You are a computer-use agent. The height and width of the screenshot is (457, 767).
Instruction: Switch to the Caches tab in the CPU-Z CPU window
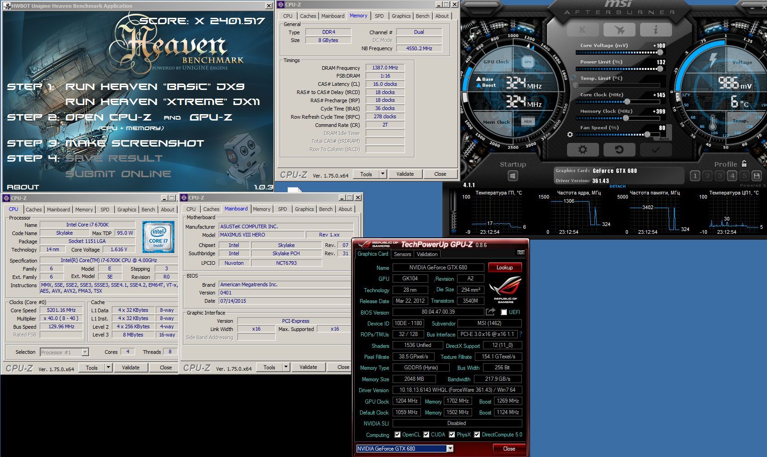point(33,210)
